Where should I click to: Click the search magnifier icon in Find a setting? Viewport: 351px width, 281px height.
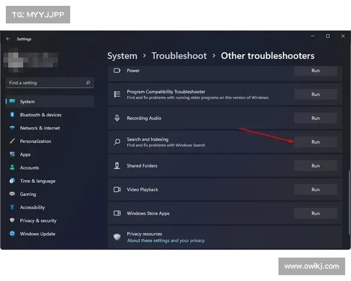[x=88, y=83]
